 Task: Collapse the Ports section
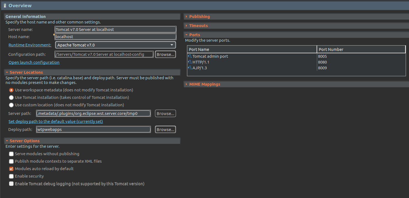[187, 35]
